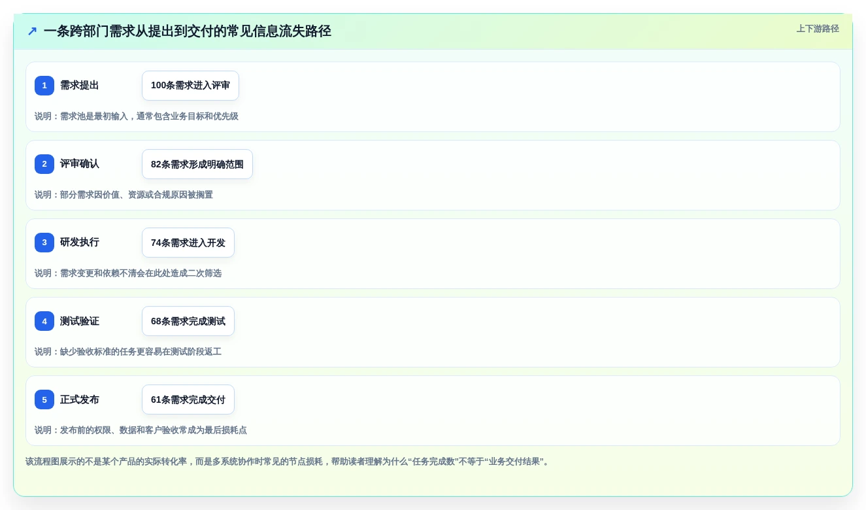This screenshot has height=510, width=866.
Task: Click the step 4 number badge
Action: (x=44, y=321)
